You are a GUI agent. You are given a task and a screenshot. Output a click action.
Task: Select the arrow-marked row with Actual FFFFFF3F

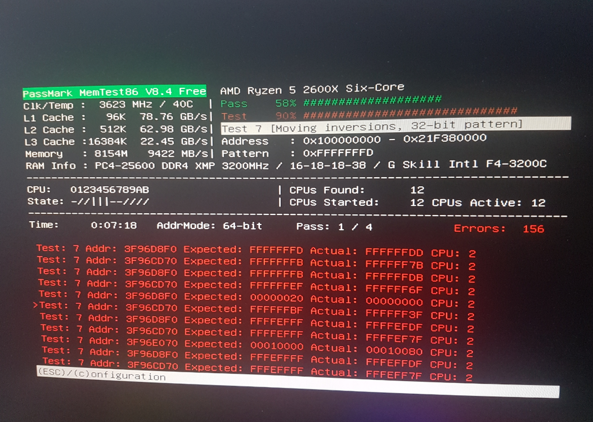(253, 311)
